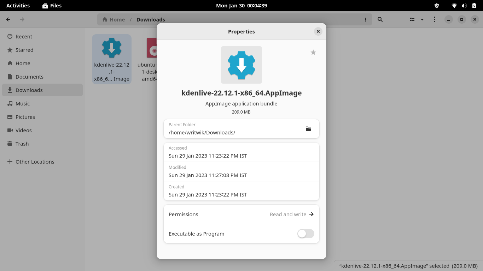Screen dimensions: 483x271
Task: Select Downloads in the sidebar
Action: (x=29, y=90)
